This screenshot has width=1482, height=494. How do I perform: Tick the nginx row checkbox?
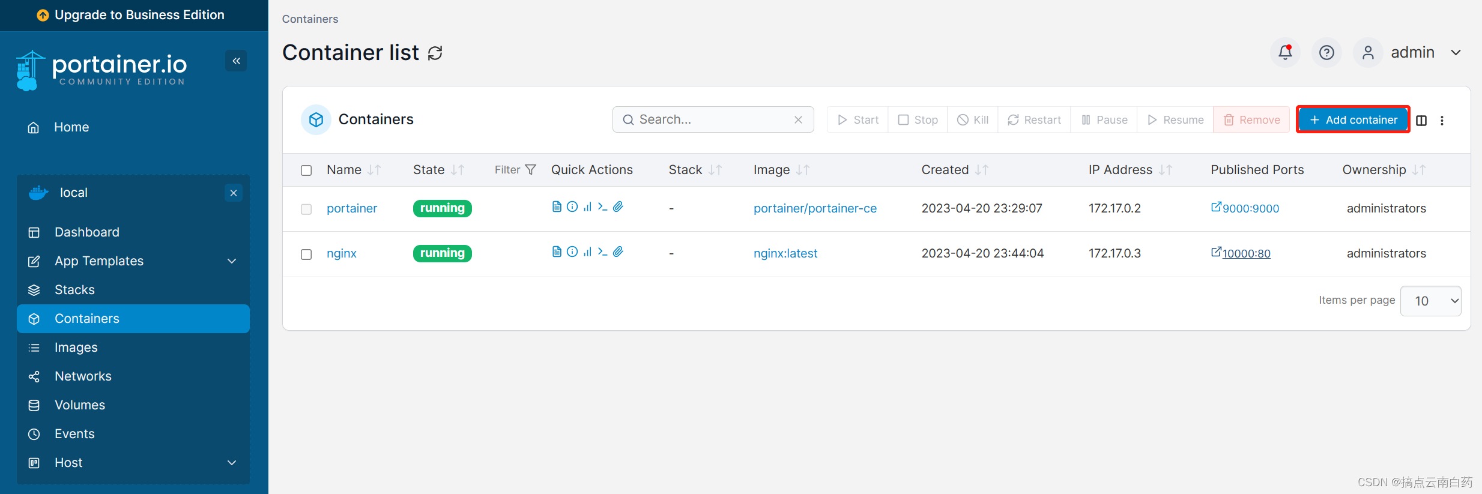306,254
